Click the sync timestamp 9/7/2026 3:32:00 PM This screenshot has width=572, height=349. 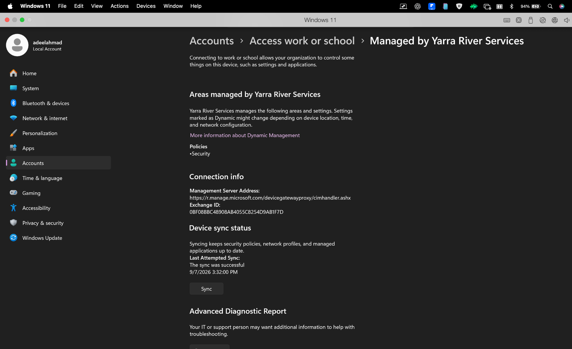point(213,272)
